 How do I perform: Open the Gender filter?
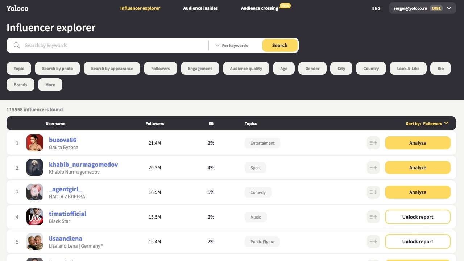[x=312, y=69]
